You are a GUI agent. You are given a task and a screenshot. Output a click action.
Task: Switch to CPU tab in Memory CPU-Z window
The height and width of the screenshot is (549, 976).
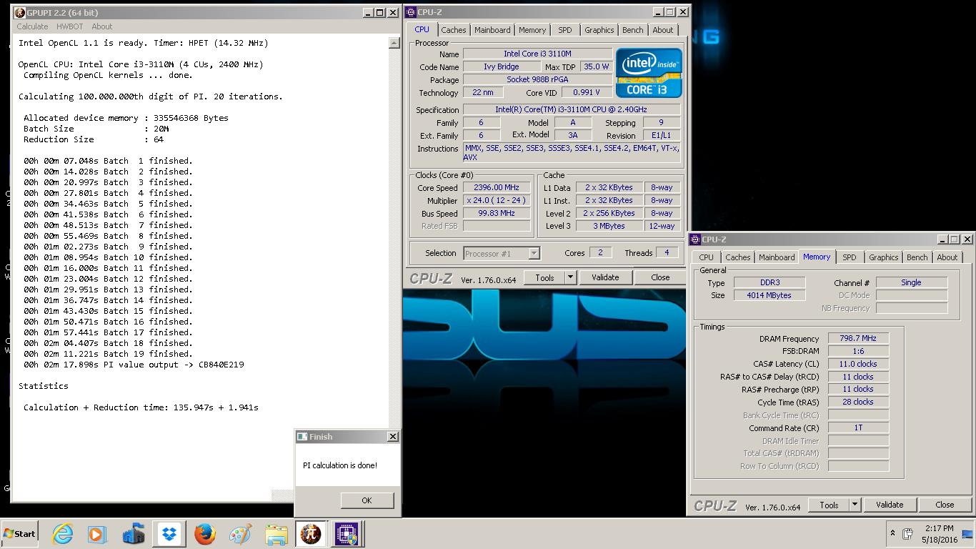click(x=706, y=257)
